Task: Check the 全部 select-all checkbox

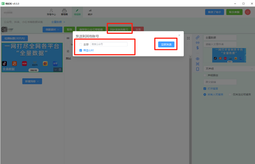Action: [x=81, y=44]
